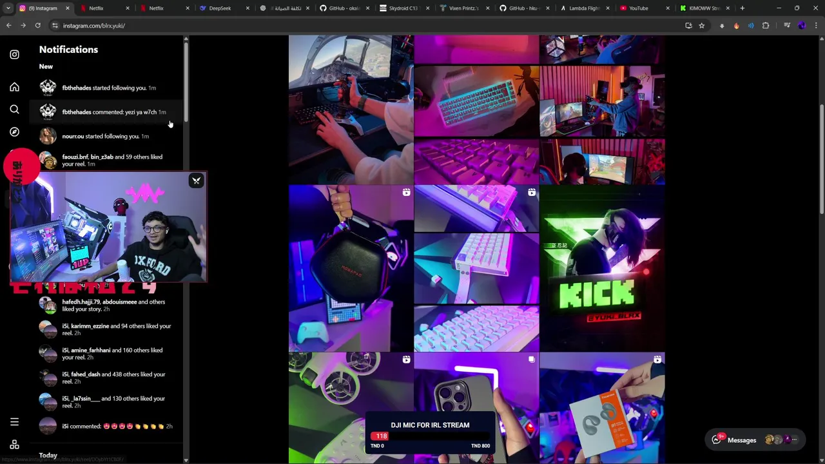Open the 'Also from Meta' grid icon
Image resolution: width=825 pixels, height=464 pixels.
pyautogui.click(x=14, y=445)
